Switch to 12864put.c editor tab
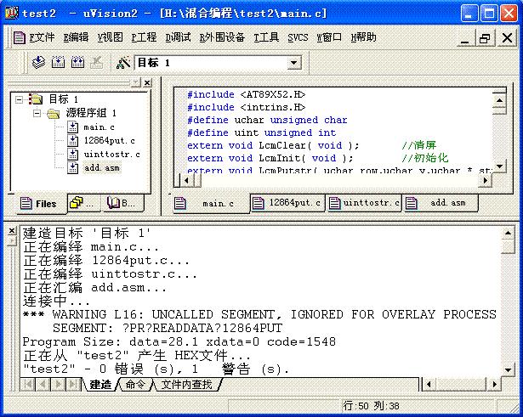The image size is (523, 417). tap(287, 202)
